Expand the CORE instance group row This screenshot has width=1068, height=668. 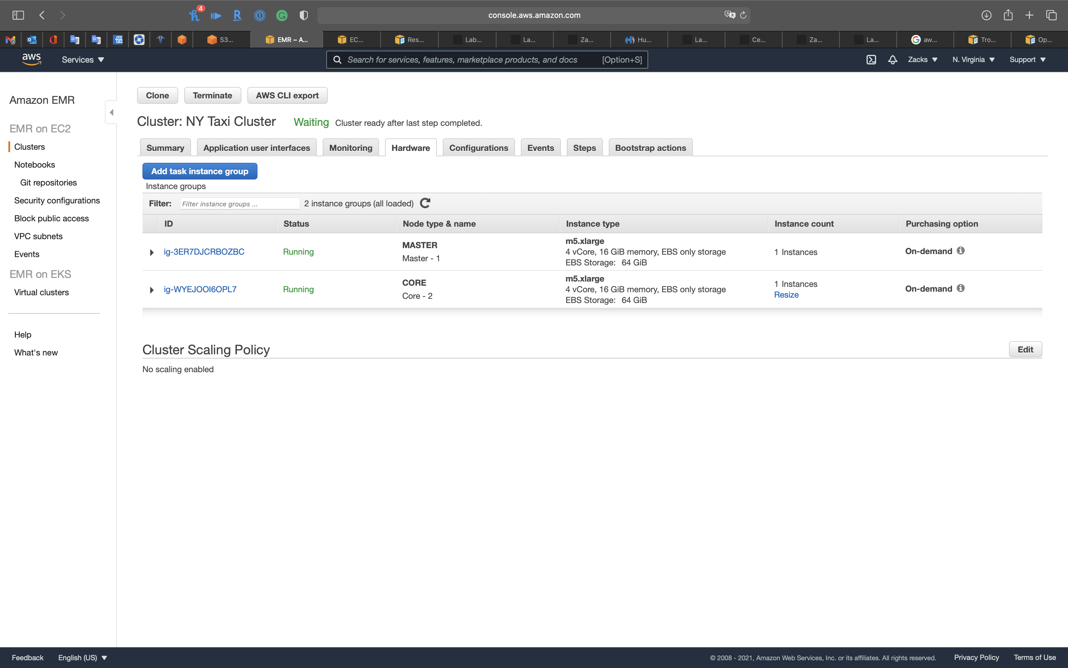pos(151,290)
